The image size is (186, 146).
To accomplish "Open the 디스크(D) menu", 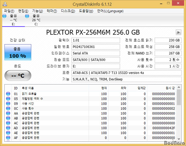I will (68, 11).
